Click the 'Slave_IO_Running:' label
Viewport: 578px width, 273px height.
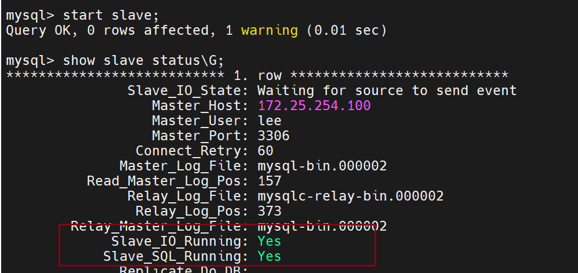(180, 242)
